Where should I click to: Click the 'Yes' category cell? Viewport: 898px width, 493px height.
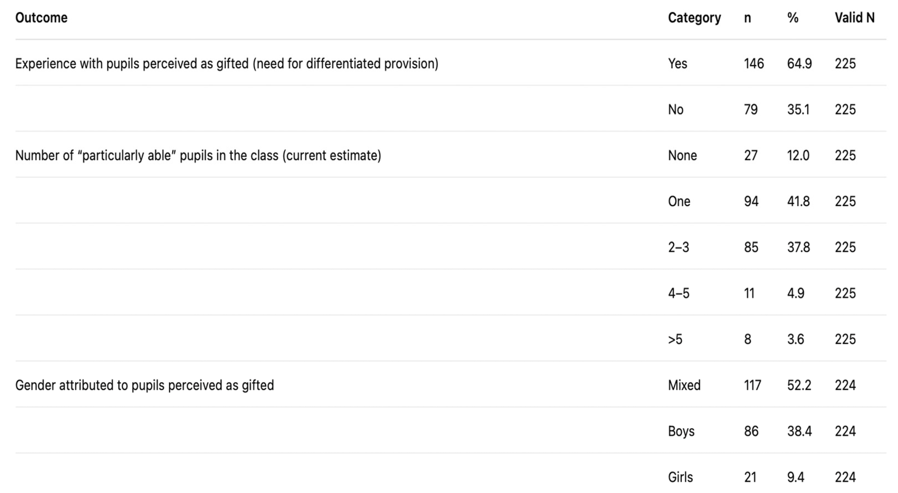677,64
